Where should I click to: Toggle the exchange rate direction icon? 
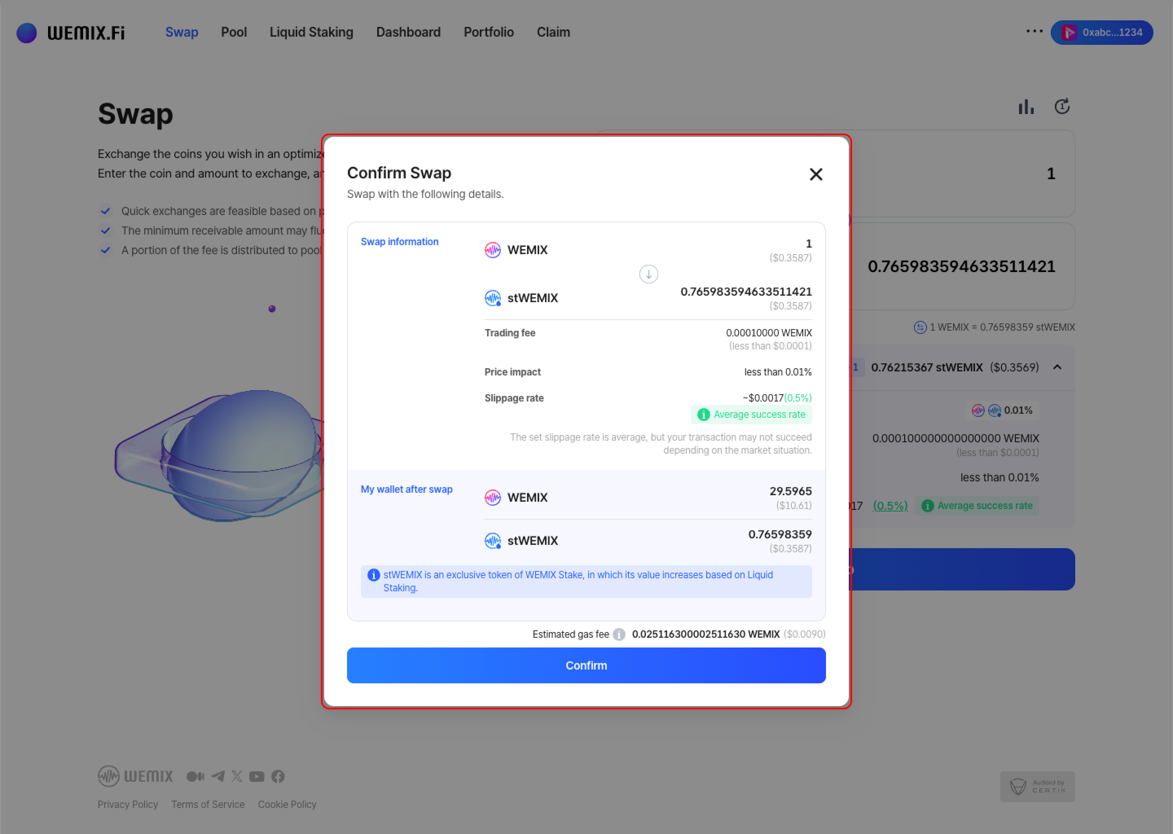coord(920,327)
